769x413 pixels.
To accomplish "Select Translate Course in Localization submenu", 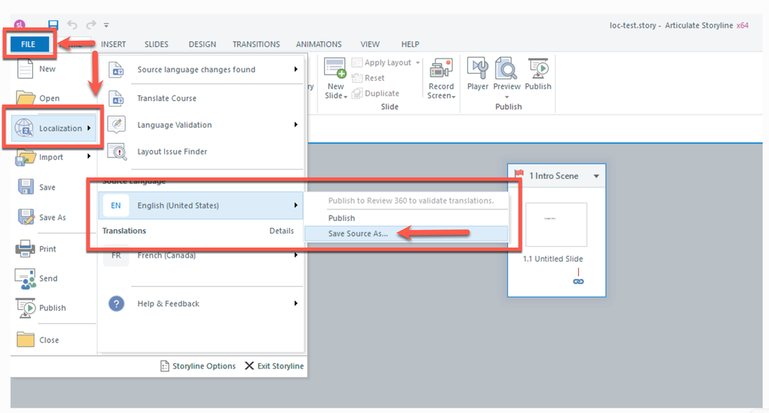I will click(166, 98).
